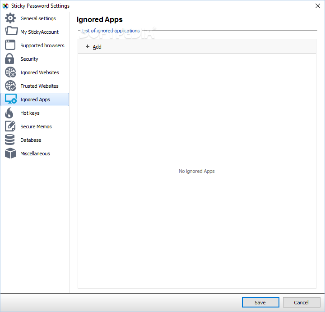Click the Ignored Apps monitor icon
325x312 pixels.
11,99
